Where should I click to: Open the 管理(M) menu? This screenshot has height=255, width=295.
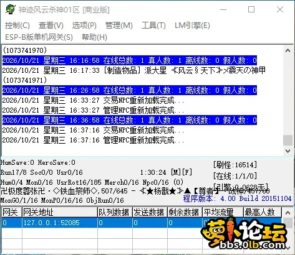click(x=119, y=25)
